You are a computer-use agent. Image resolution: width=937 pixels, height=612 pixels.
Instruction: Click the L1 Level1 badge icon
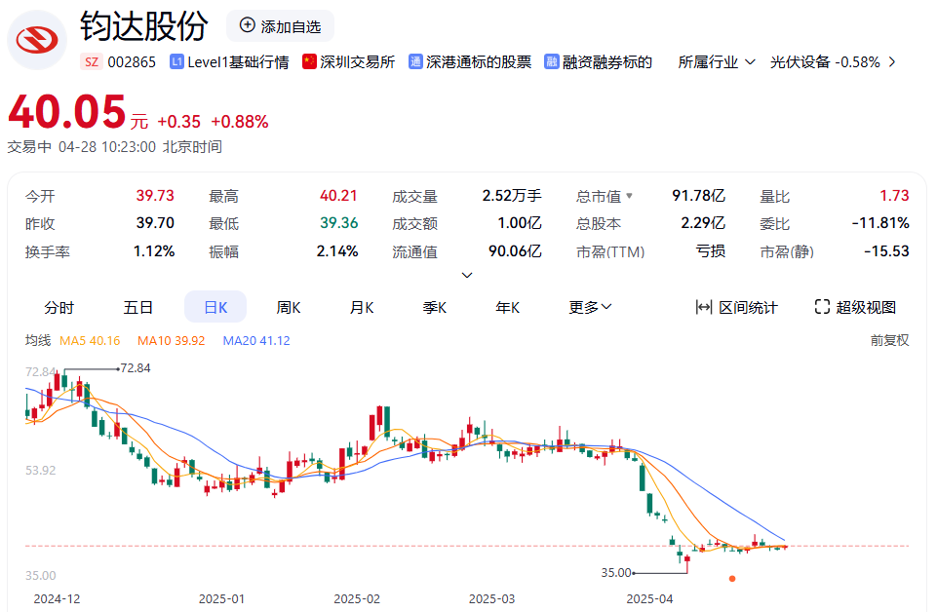(x=176, y=61)
